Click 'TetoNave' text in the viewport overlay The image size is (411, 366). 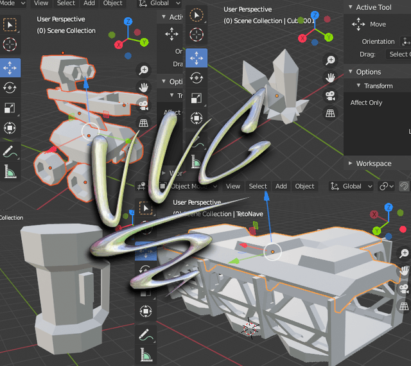250,214
